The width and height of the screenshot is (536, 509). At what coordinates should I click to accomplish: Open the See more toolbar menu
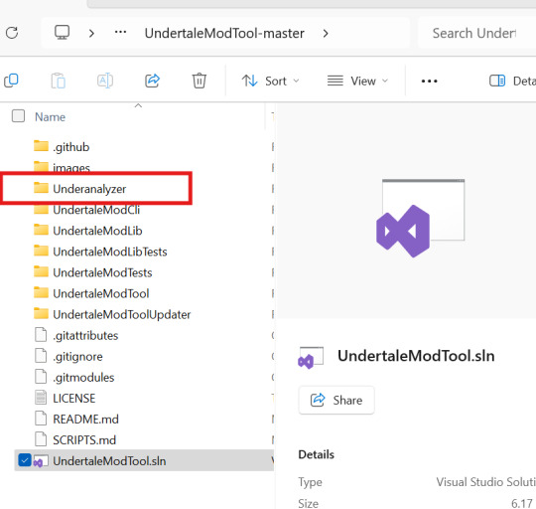(429, 82)
